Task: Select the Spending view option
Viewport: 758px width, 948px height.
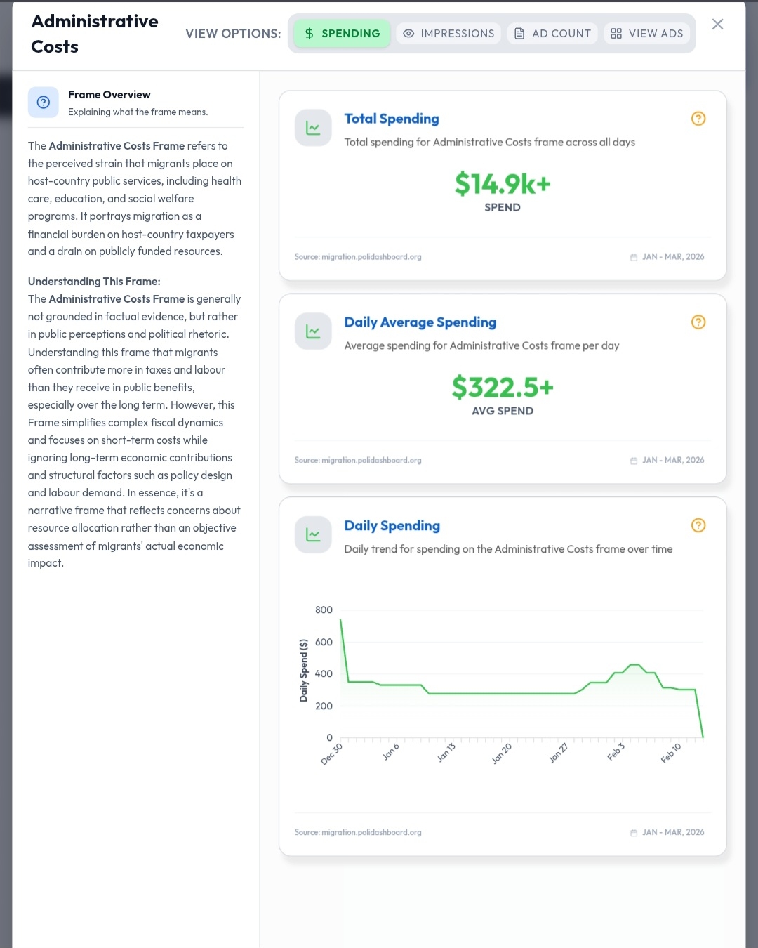Action: click(x=342, y=34)
